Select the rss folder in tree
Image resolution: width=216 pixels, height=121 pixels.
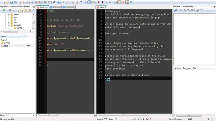(x=15, y=20)
